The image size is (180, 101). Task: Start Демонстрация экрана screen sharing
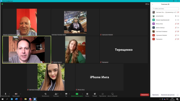pyautogui.click(x=77, y=95)
